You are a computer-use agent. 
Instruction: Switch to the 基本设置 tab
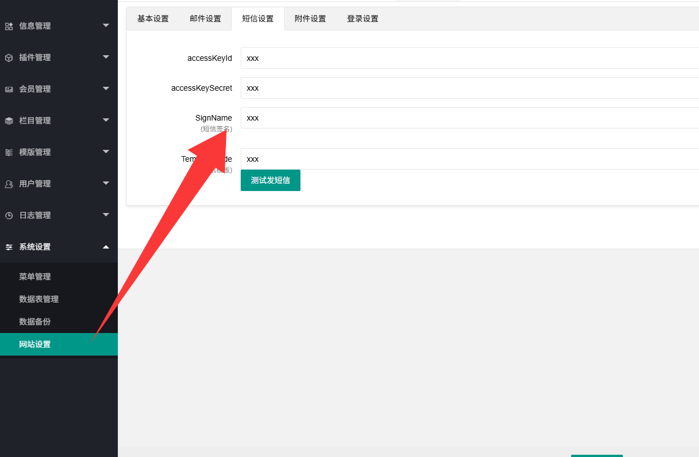click(153, 19)
